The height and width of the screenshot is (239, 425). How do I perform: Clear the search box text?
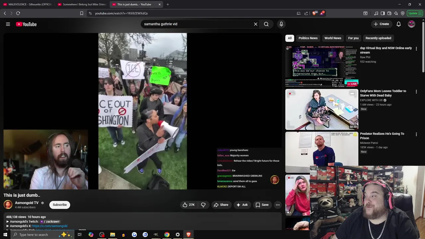click(x=256, y=24)
